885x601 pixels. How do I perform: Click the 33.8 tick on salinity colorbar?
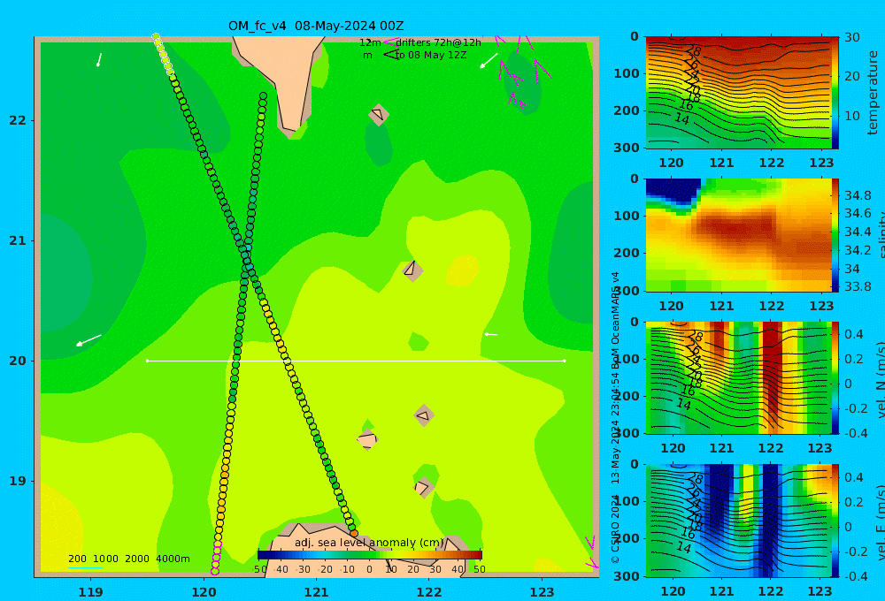(x=858, y=286)
